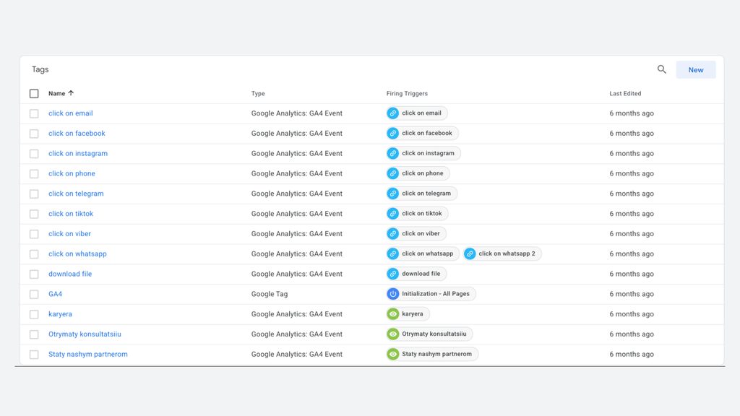Image resolution: width=740 pixels, height=416 pixels.
Task: Click link icon of download file trigger
Action: pyautogui.click(x=392, y=274)
